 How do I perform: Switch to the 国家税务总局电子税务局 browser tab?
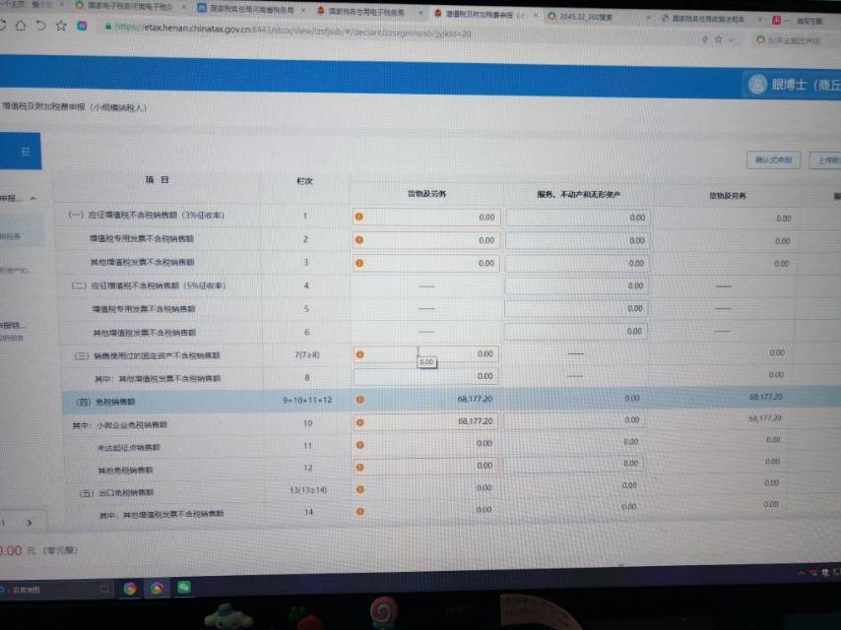pos(364,12)
